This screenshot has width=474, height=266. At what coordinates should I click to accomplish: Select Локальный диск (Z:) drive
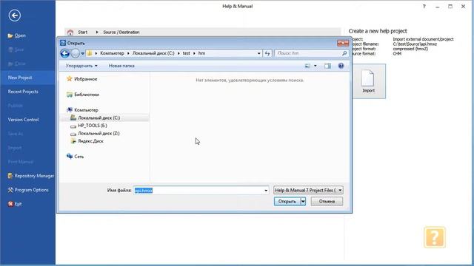point(99,133)
